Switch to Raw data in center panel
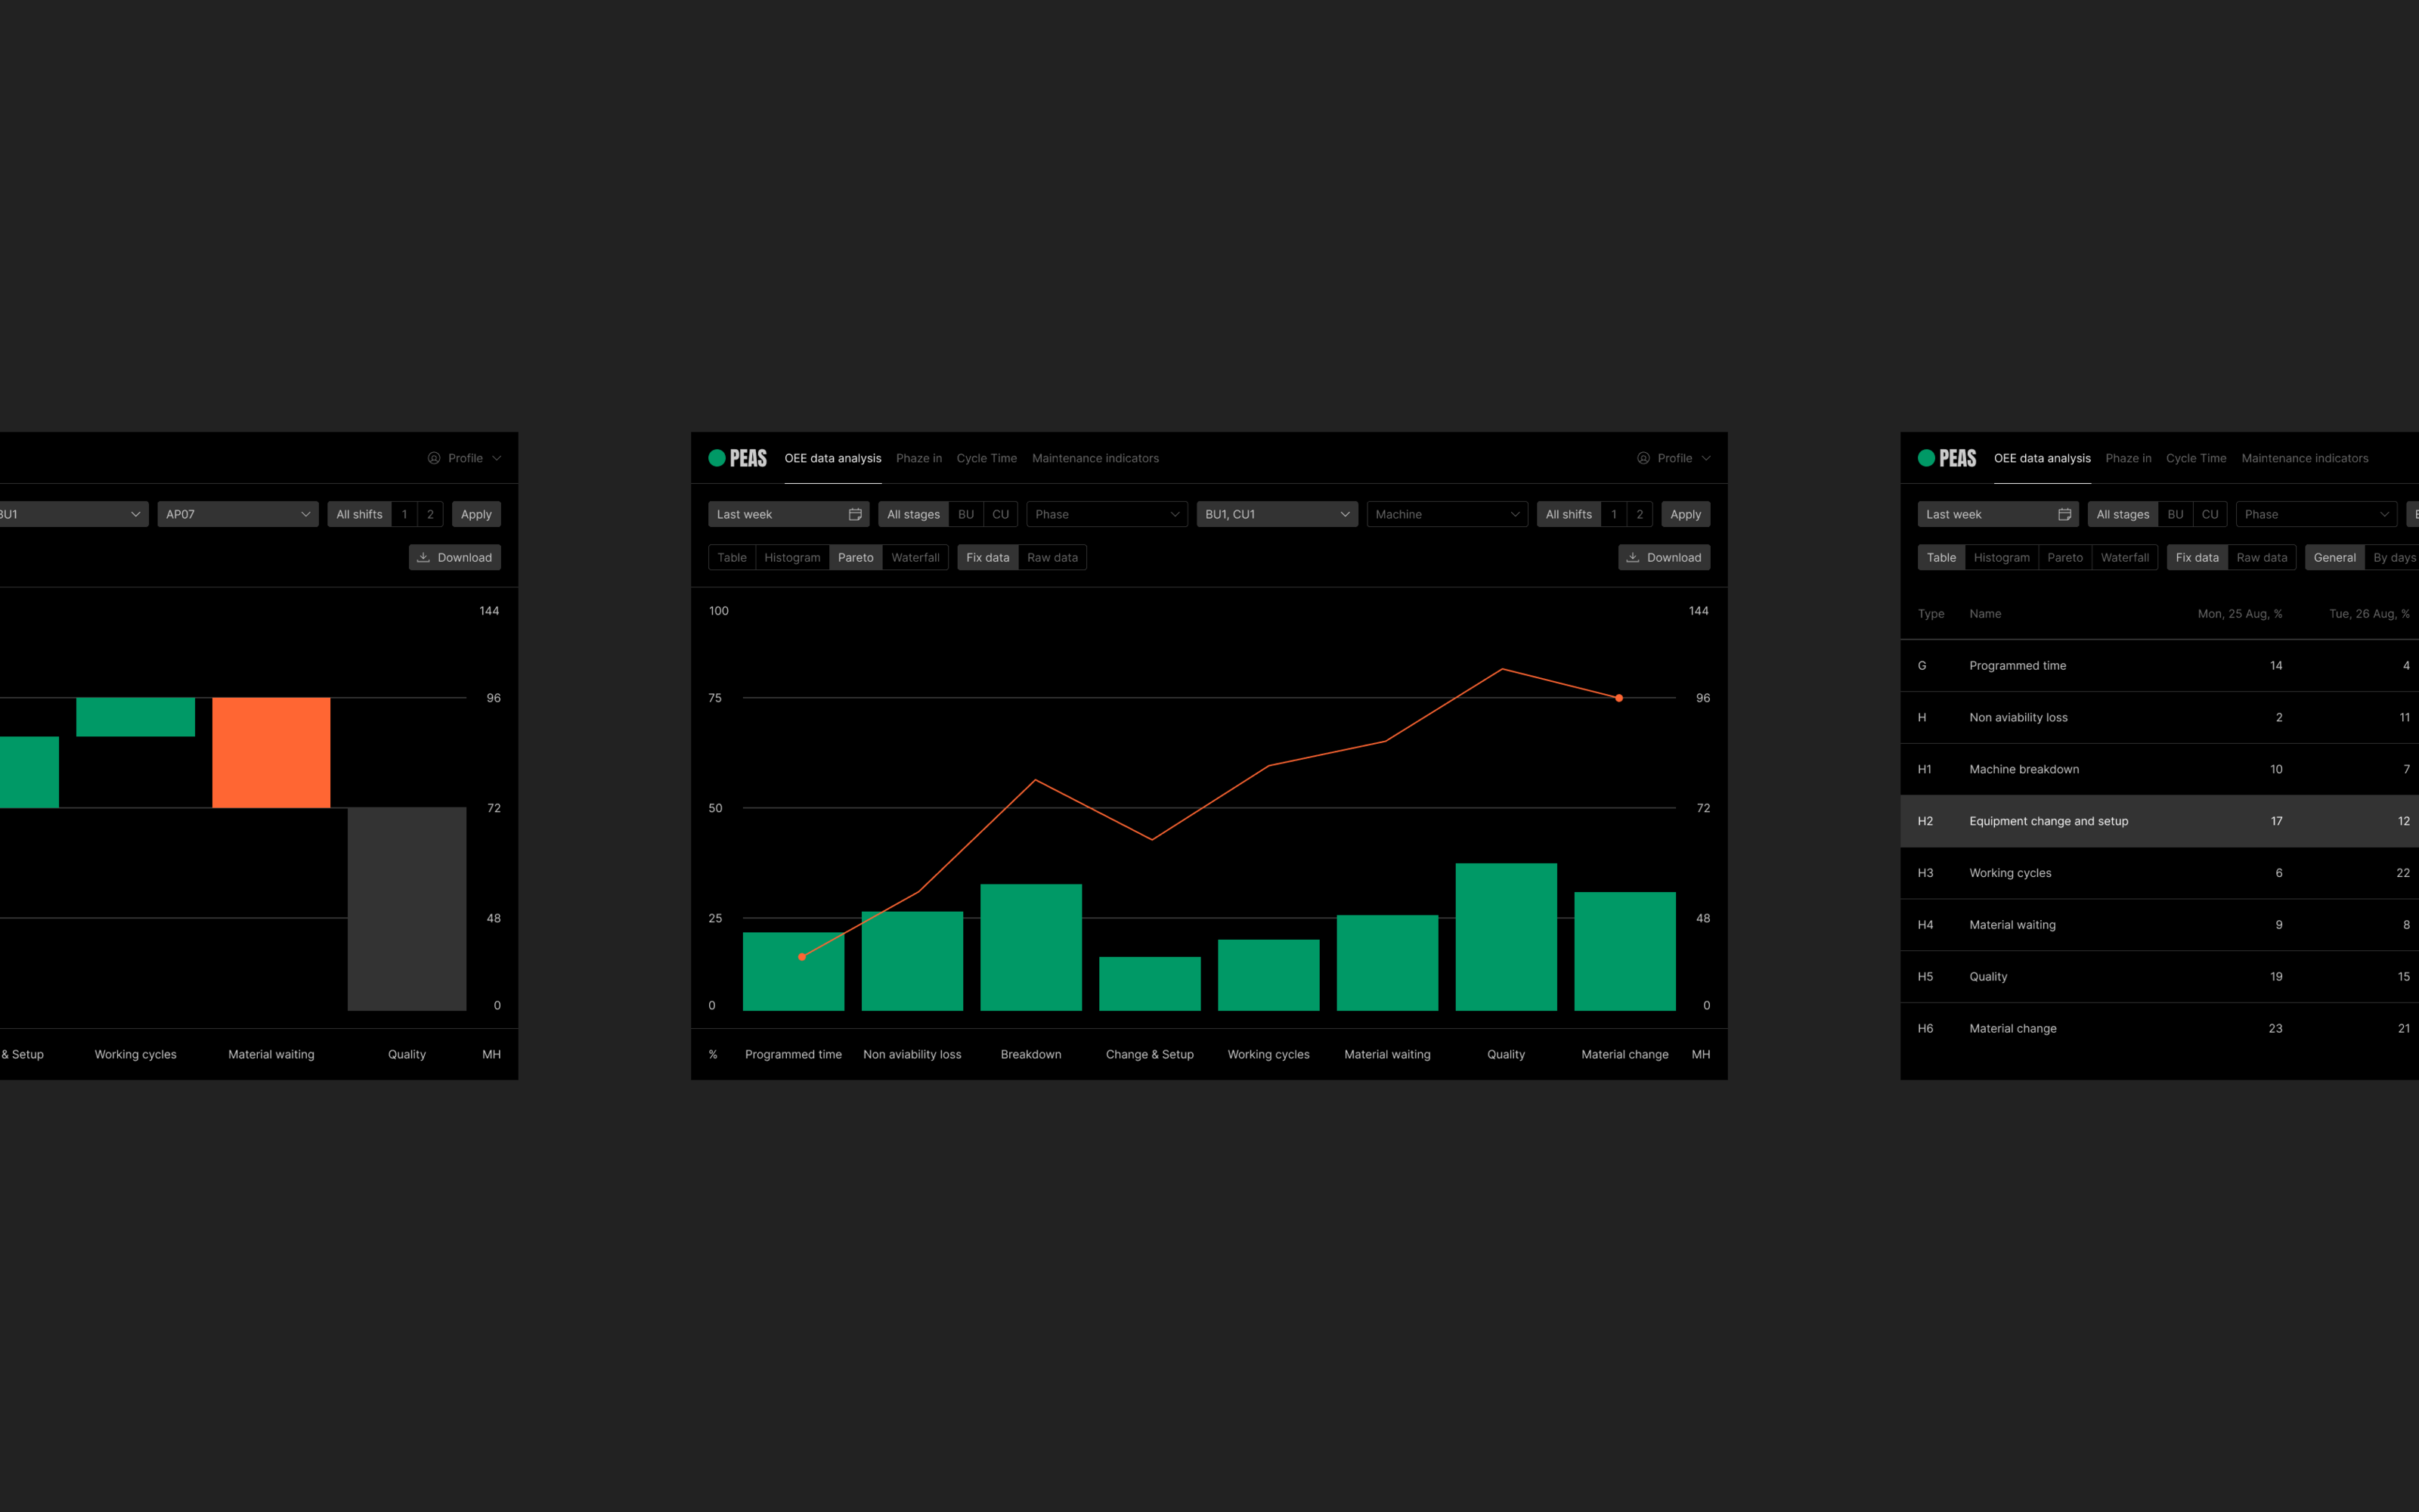The height and width of the screenshot is (1512, 2419). 1052,557
